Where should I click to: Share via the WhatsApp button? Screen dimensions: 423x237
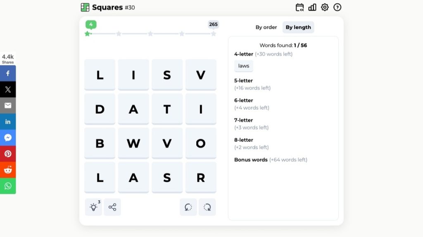coord(8,186)
